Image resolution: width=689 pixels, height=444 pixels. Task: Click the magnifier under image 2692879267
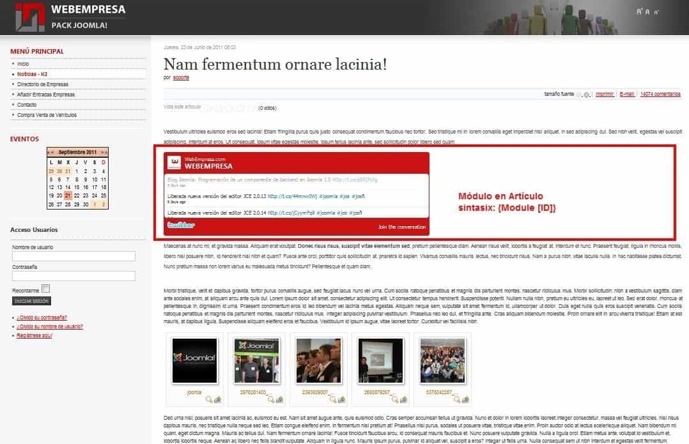pyautogui.click(x=394, y=399)
